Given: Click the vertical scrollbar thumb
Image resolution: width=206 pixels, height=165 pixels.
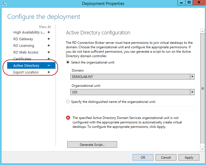Looking at the screenshot, I should click(203, 88).
